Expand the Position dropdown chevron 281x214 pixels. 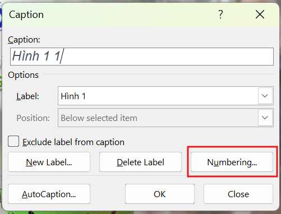point(265,118)
